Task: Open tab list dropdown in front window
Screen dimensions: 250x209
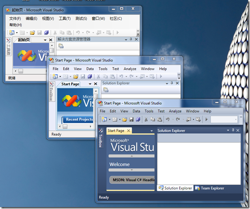Action: (x=152, y=131)
